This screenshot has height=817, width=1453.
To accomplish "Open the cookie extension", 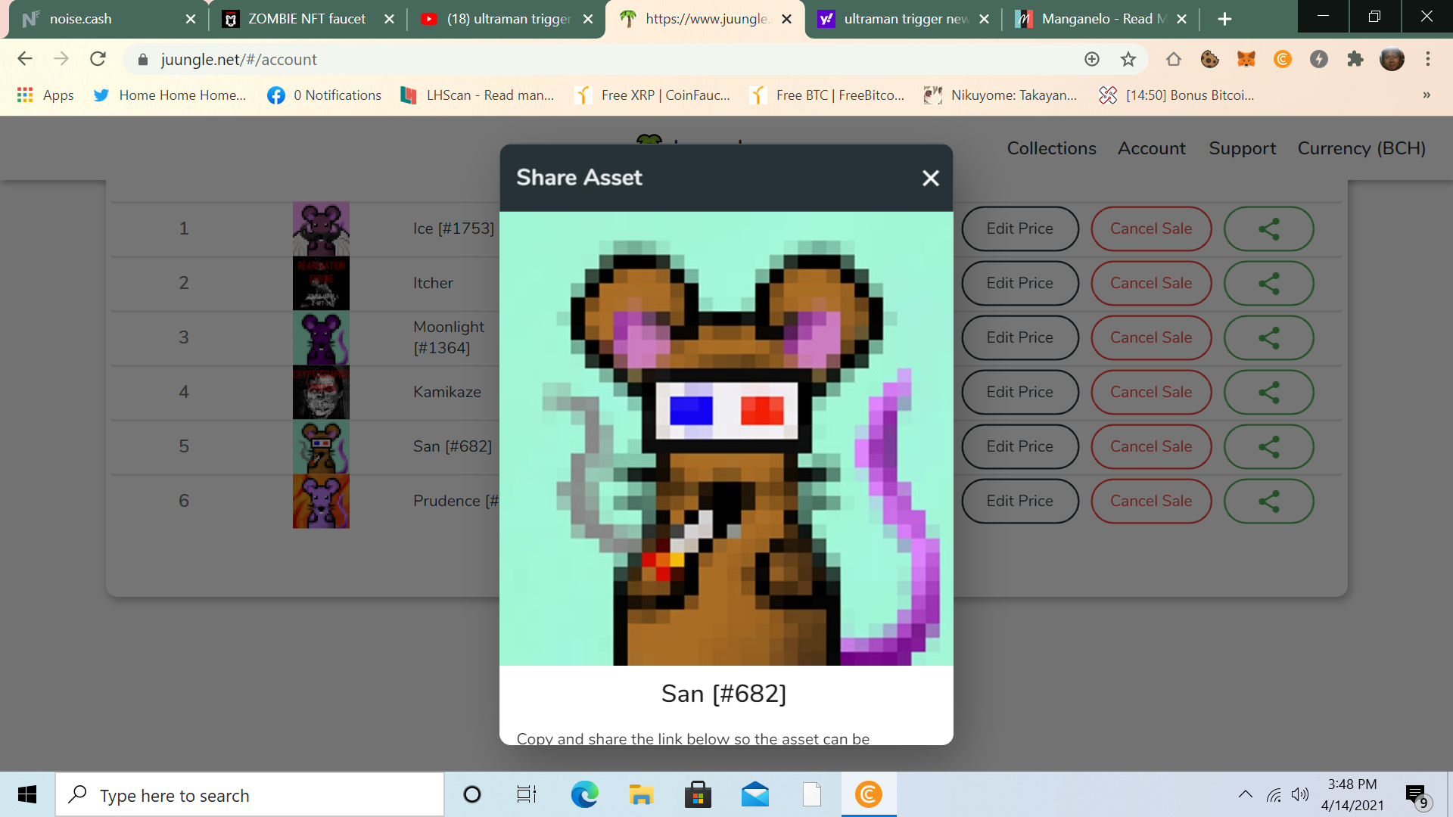I will coord(1209,59).
